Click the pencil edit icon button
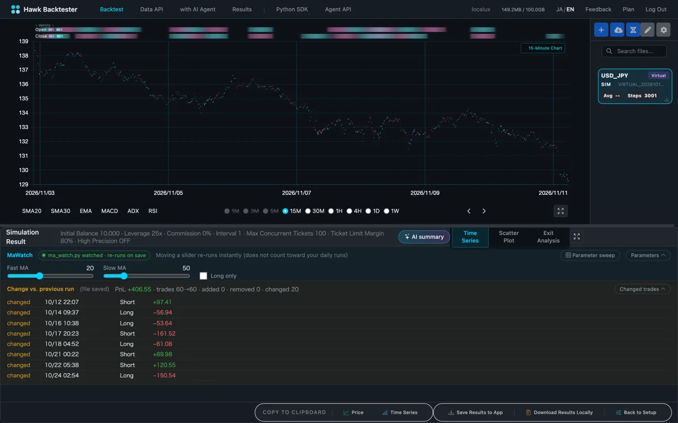678x423 pixels. [x=647, y=30]
